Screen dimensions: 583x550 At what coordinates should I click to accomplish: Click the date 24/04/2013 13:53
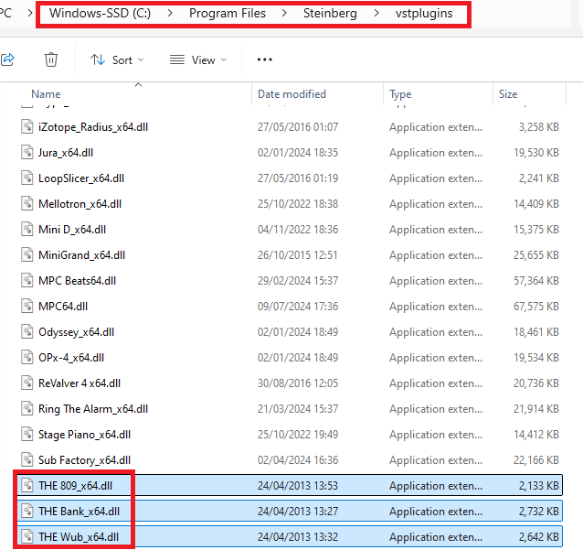tap(298, 486)
